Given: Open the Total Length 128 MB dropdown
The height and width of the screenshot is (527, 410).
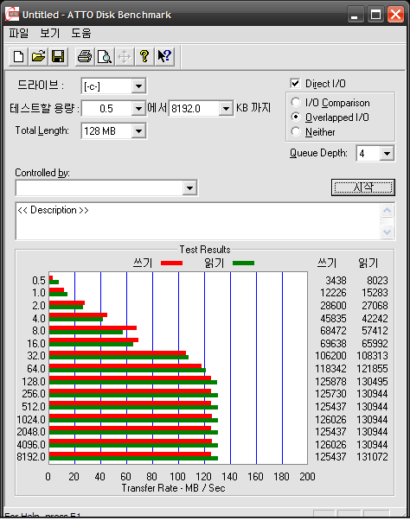Looking at the screenshot, I should tap(138, 130).
